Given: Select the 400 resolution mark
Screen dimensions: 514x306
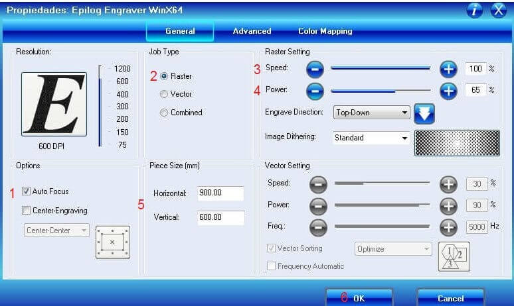Looking at the screenshot, I should pos(122,95).
